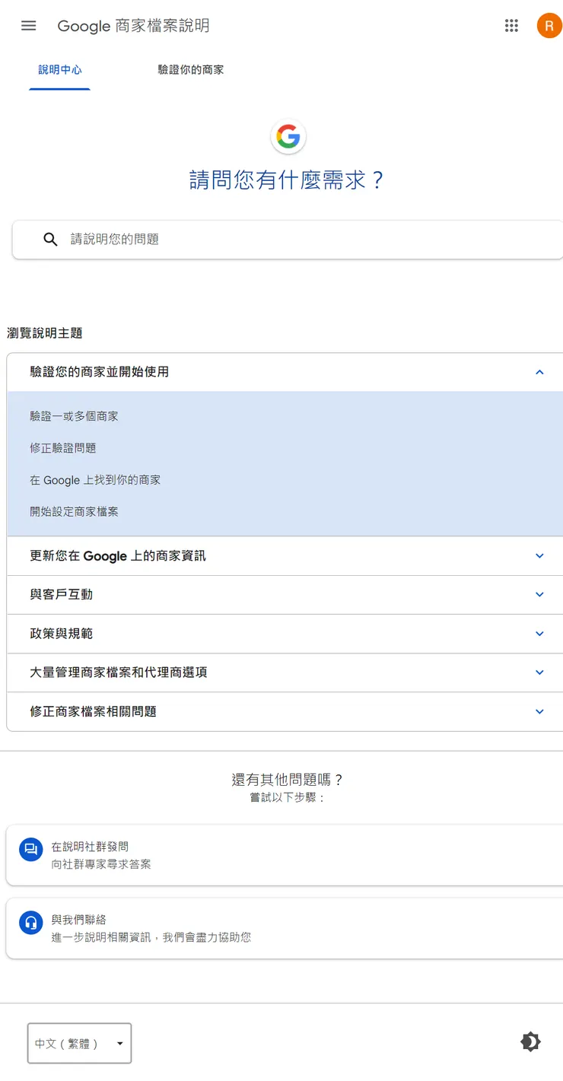Open the Google apps grid
The image size is (563, 1081).
(x=511, y=25)
